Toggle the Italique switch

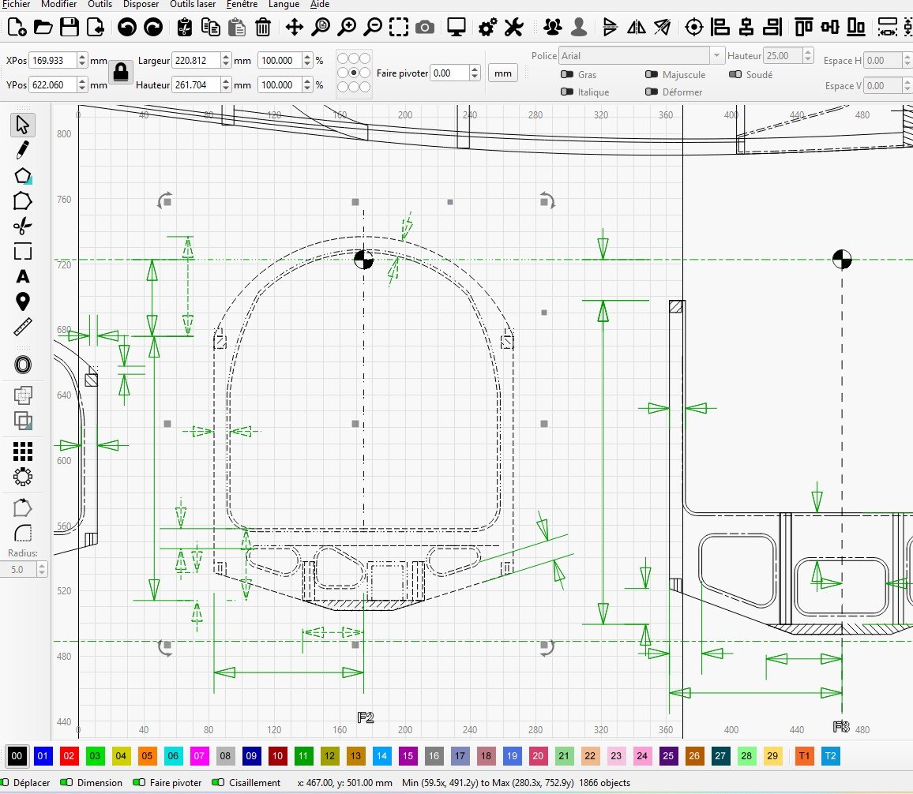[566, 92]
